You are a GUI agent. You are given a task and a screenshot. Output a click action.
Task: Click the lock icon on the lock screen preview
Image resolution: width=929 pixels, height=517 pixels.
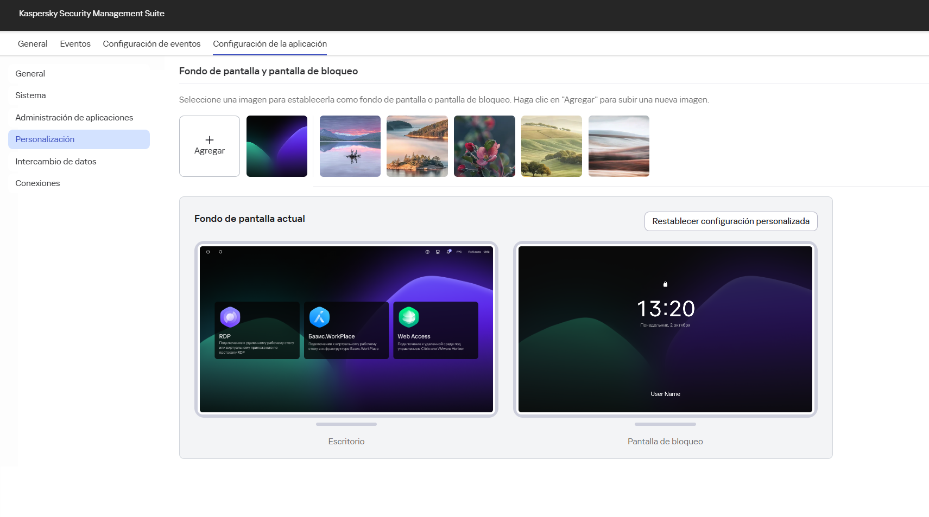(x=665, y=283)
